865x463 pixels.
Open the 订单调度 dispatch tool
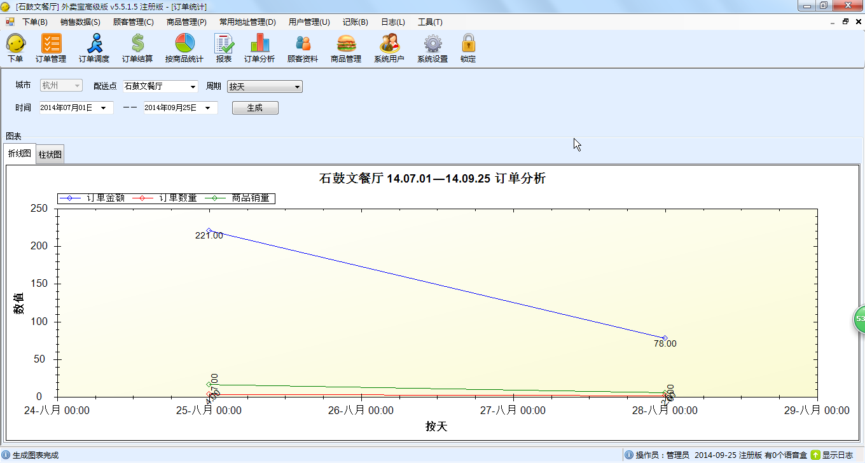coord(94,48)
